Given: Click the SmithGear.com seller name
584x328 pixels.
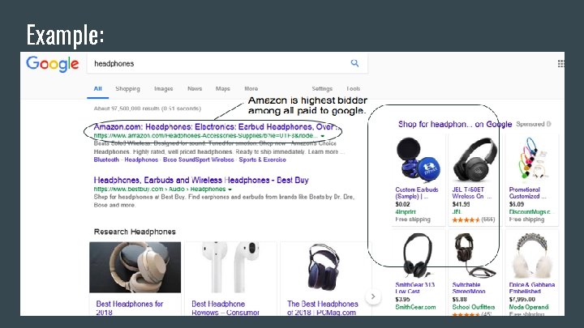Looking at the screenshot, I should point(415,307).
